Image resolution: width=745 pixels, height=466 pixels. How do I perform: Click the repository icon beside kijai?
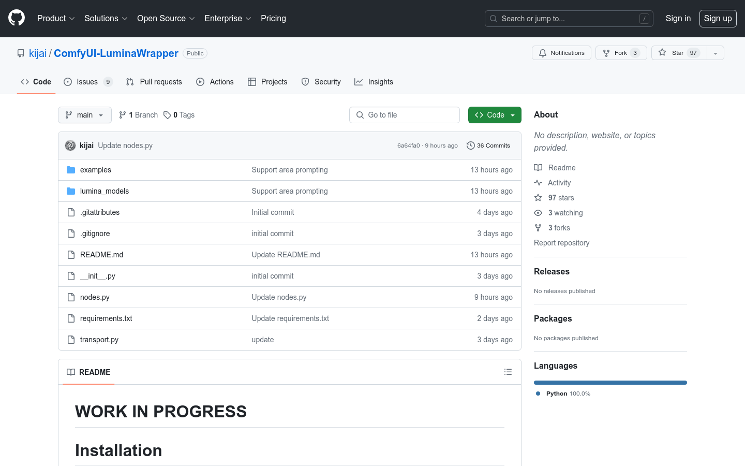click(21, 53)
